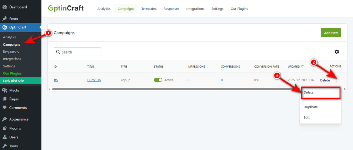Open the Plugins plug icon
The width and height of the screenshot is (353, 150).
coord(4,128)
